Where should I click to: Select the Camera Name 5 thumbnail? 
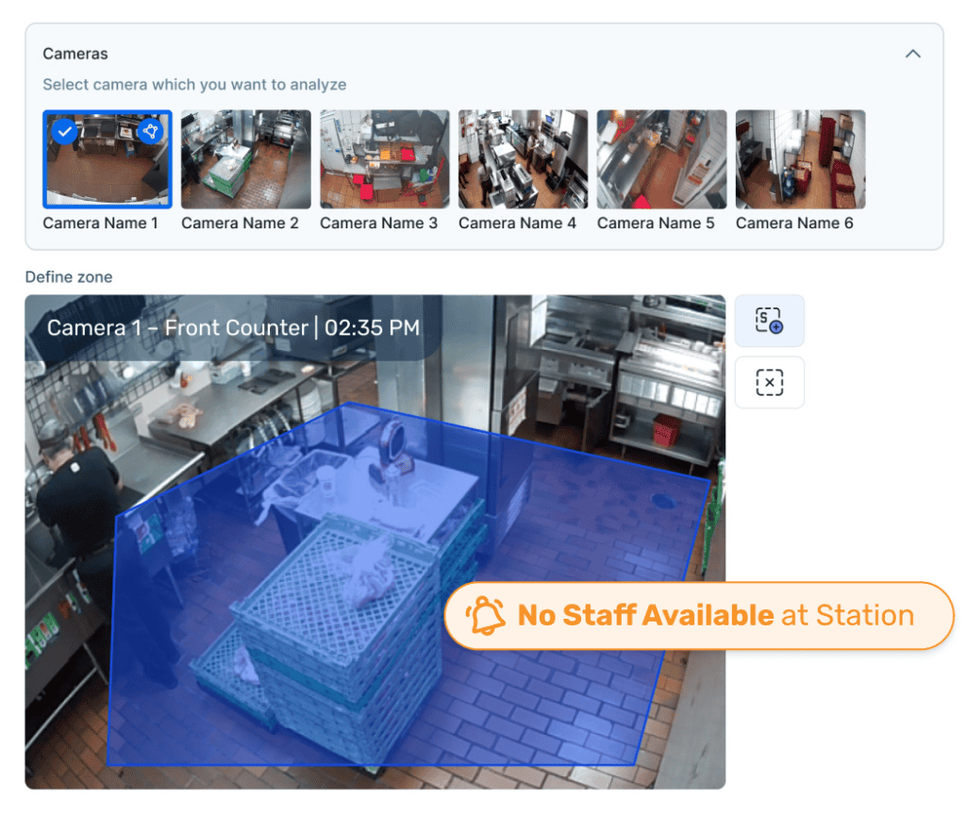pyautogui.click(x=661, y=159)
